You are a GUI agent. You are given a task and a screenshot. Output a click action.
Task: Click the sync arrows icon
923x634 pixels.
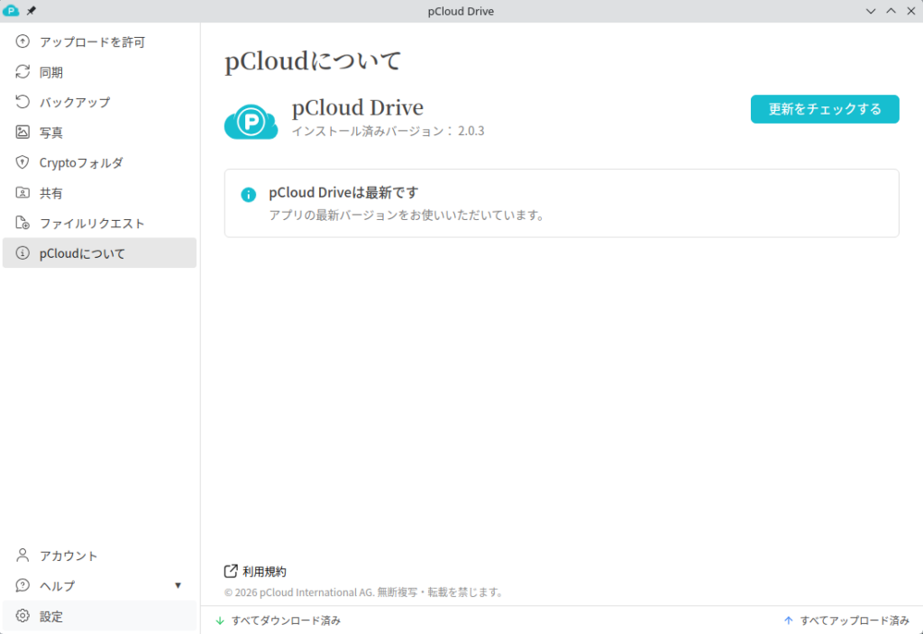[x=23, y=72]
